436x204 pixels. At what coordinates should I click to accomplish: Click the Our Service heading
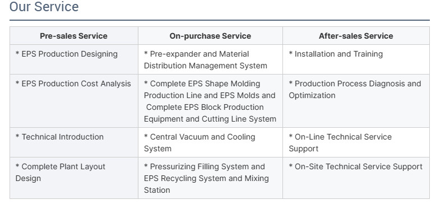(x=44, y=7)
